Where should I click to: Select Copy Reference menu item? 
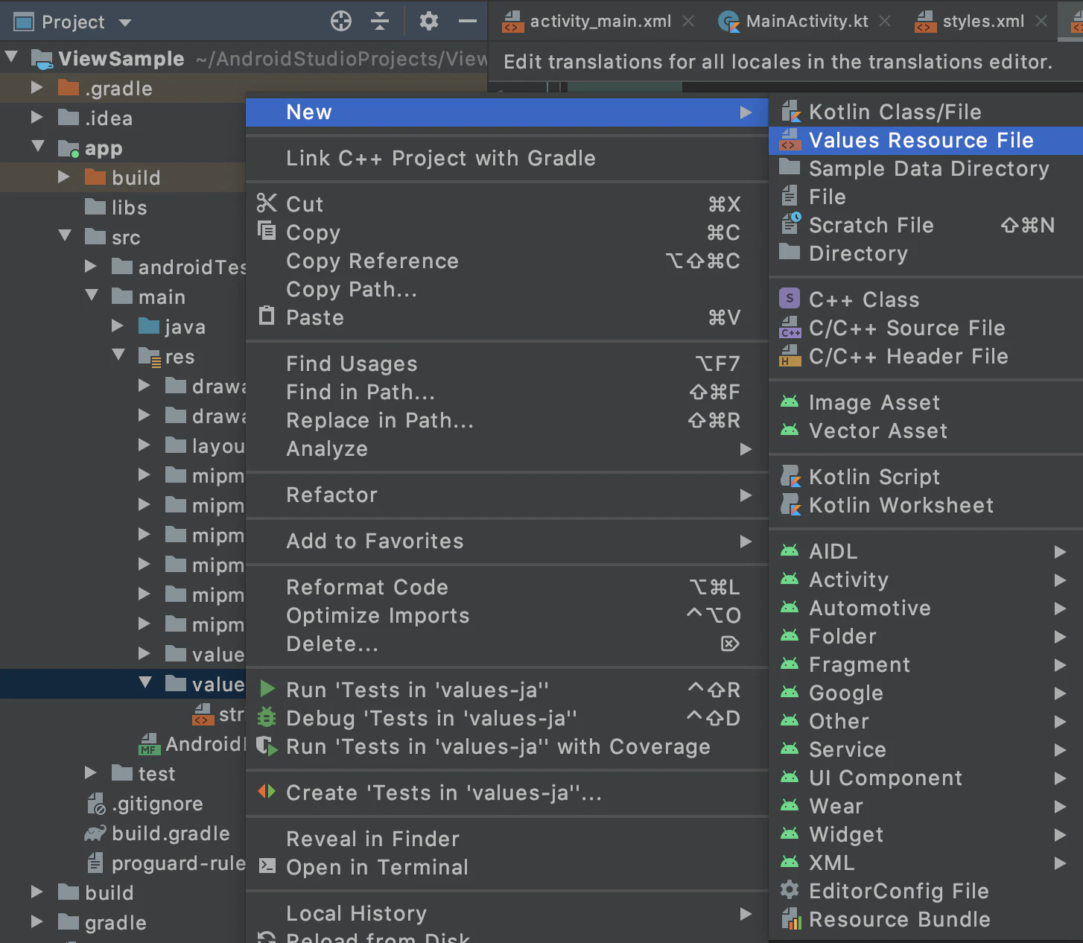coord(506,261)
